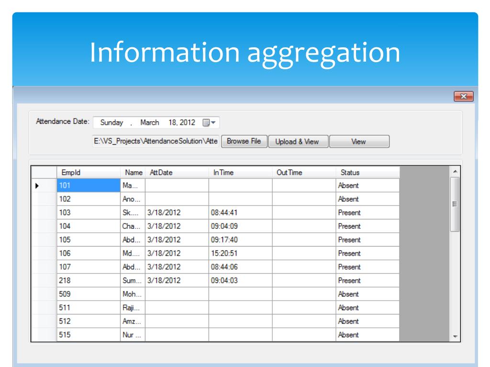490x367 pixels.
Task: Click InTime cell 08:44:06
Action: (x=241, y=267)
